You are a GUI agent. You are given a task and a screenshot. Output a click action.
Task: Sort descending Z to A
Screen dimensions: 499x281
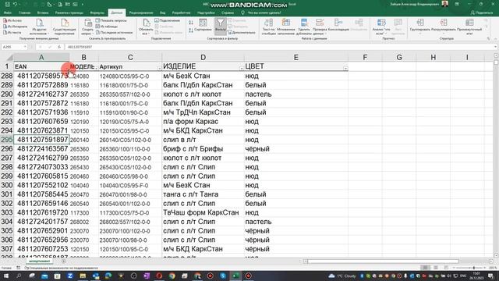point(191,30)
